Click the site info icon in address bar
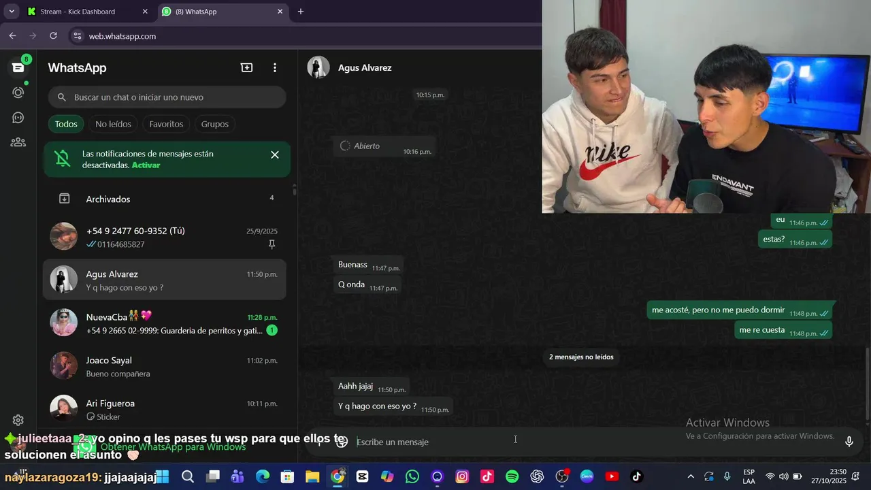Viewport: 871px width, 490px height. tap(78, 36)
